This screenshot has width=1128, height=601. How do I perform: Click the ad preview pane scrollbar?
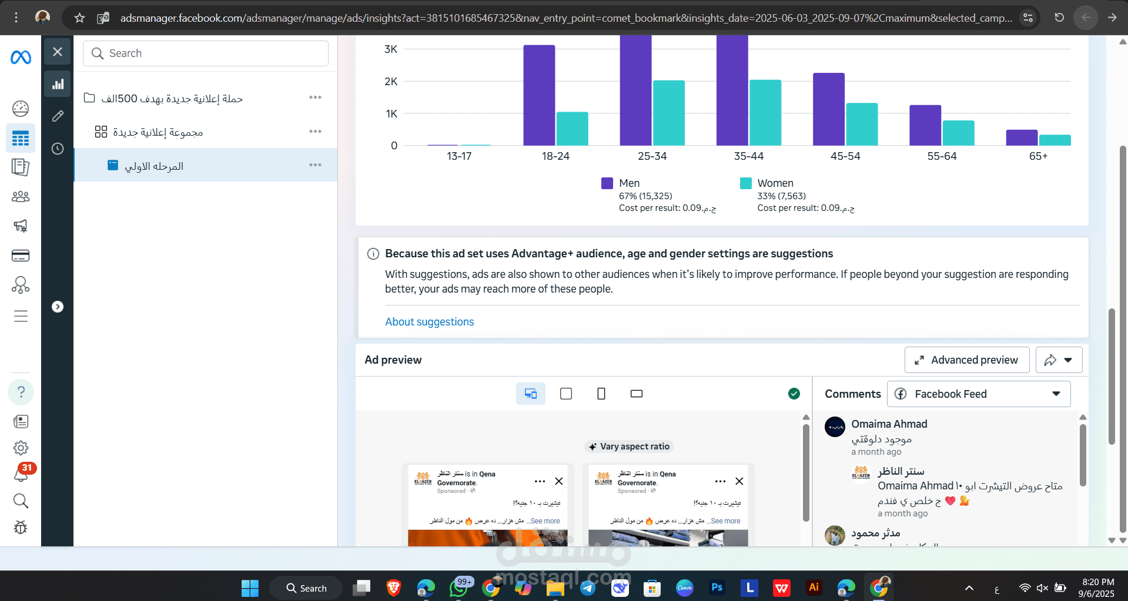point(806,472)
